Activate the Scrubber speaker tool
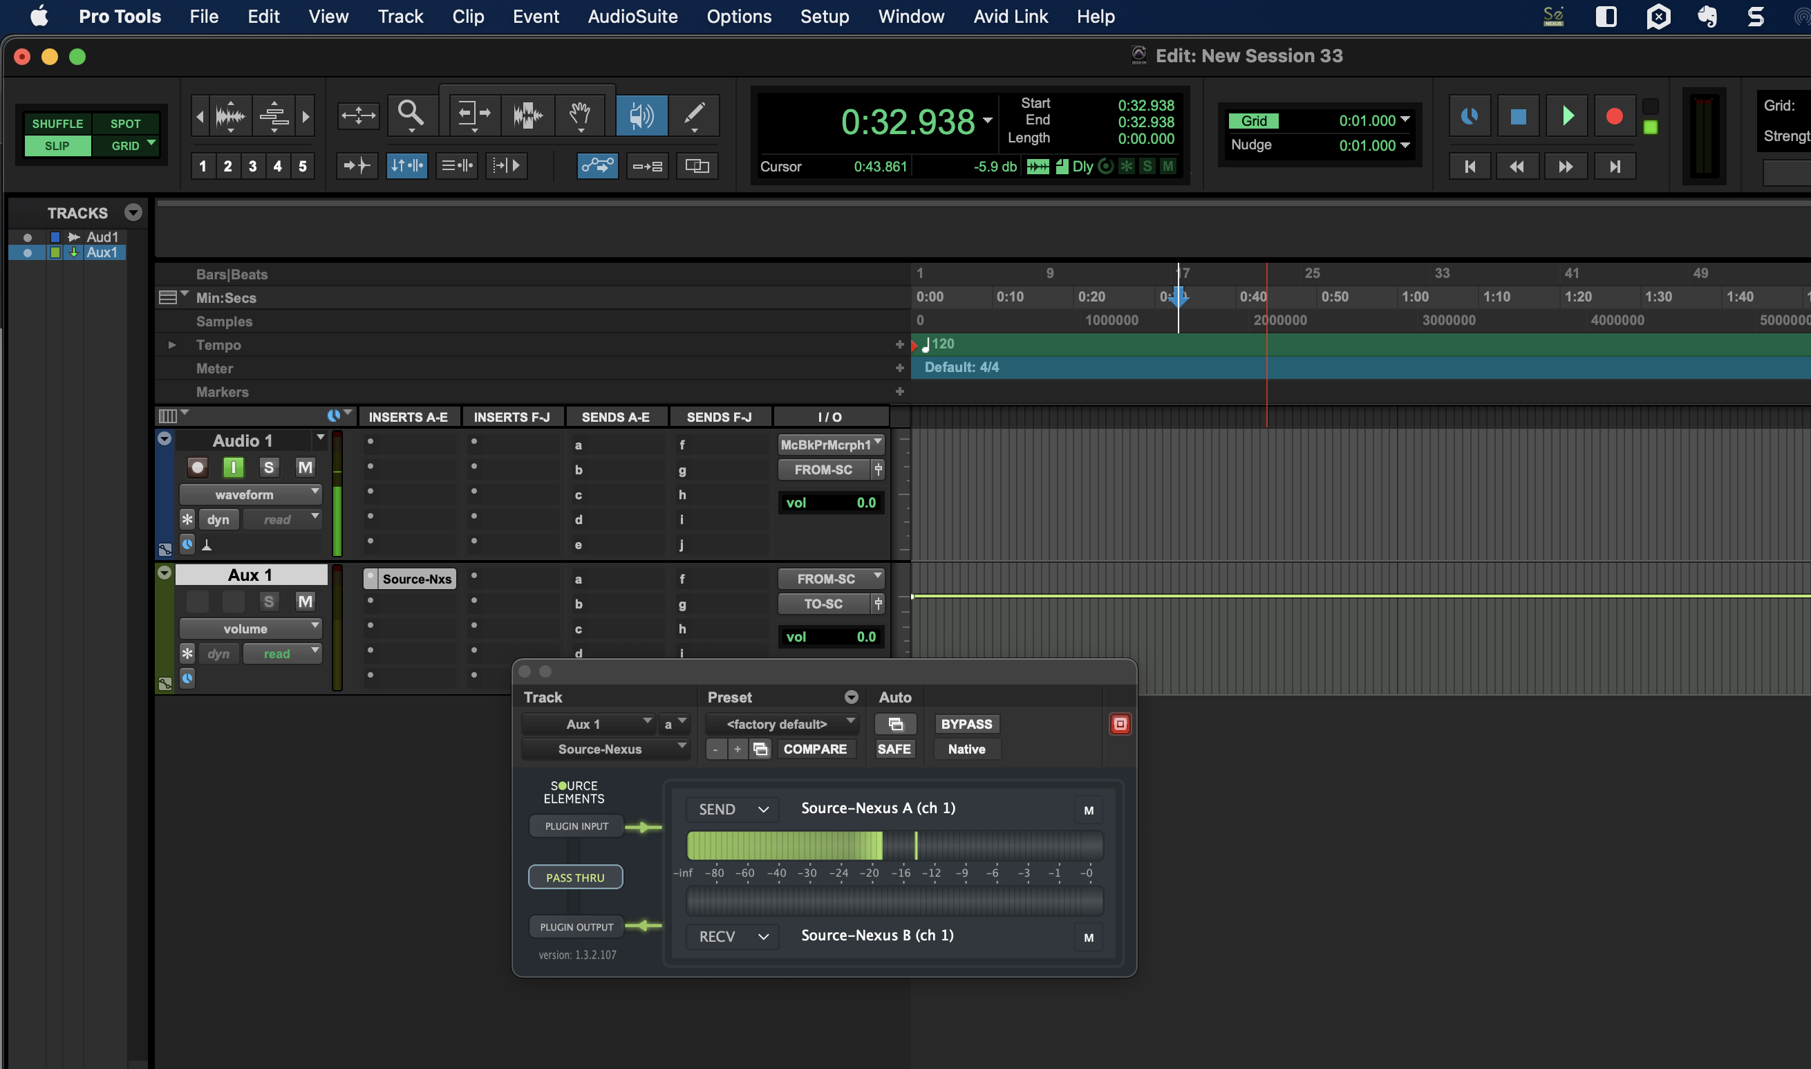 coord(641,114)
